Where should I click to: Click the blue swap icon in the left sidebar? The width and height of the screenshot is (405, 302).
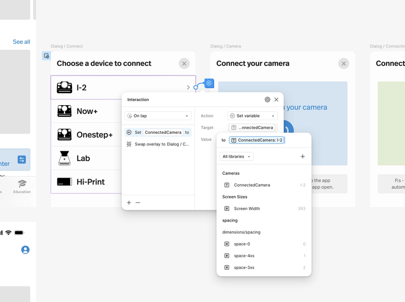[21, 159]
